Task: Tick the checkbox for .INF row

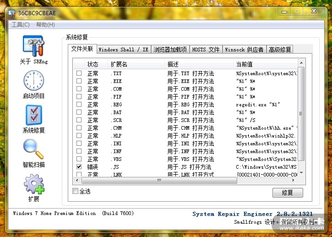Action: point(79,151)
